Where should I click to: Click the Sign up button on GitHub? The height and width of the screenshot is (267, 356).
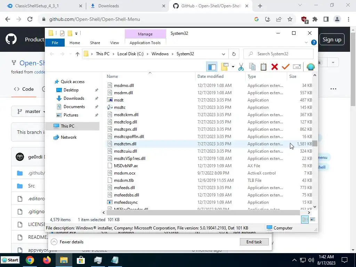[332, 40]
